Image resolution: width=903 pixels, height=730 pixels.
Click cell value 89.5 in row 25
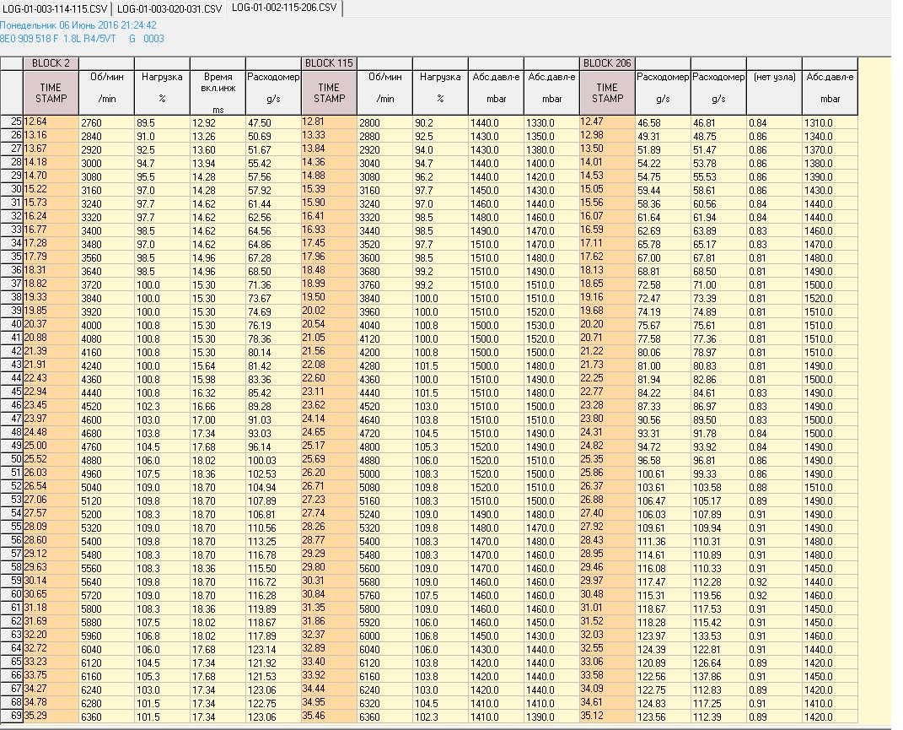pyautogui.click(x=162, y=123)
